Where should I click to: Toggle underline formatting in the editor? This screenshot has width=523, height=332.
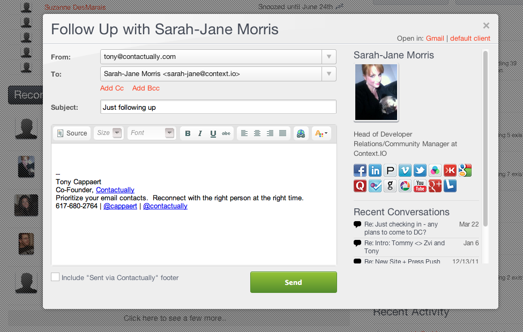coord(213,133)
